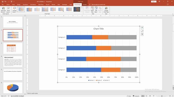Click to add notes area
Image resolution: width=174 pixels, height=97 pixels.
pos(32,93)
